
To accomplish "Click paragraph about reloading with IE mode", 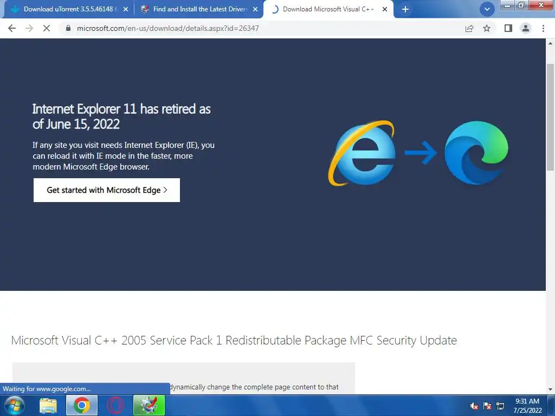I will pos(124,155).
